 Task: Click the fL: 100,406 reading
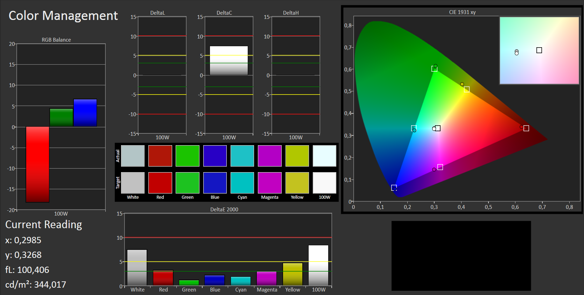(27, 270)
